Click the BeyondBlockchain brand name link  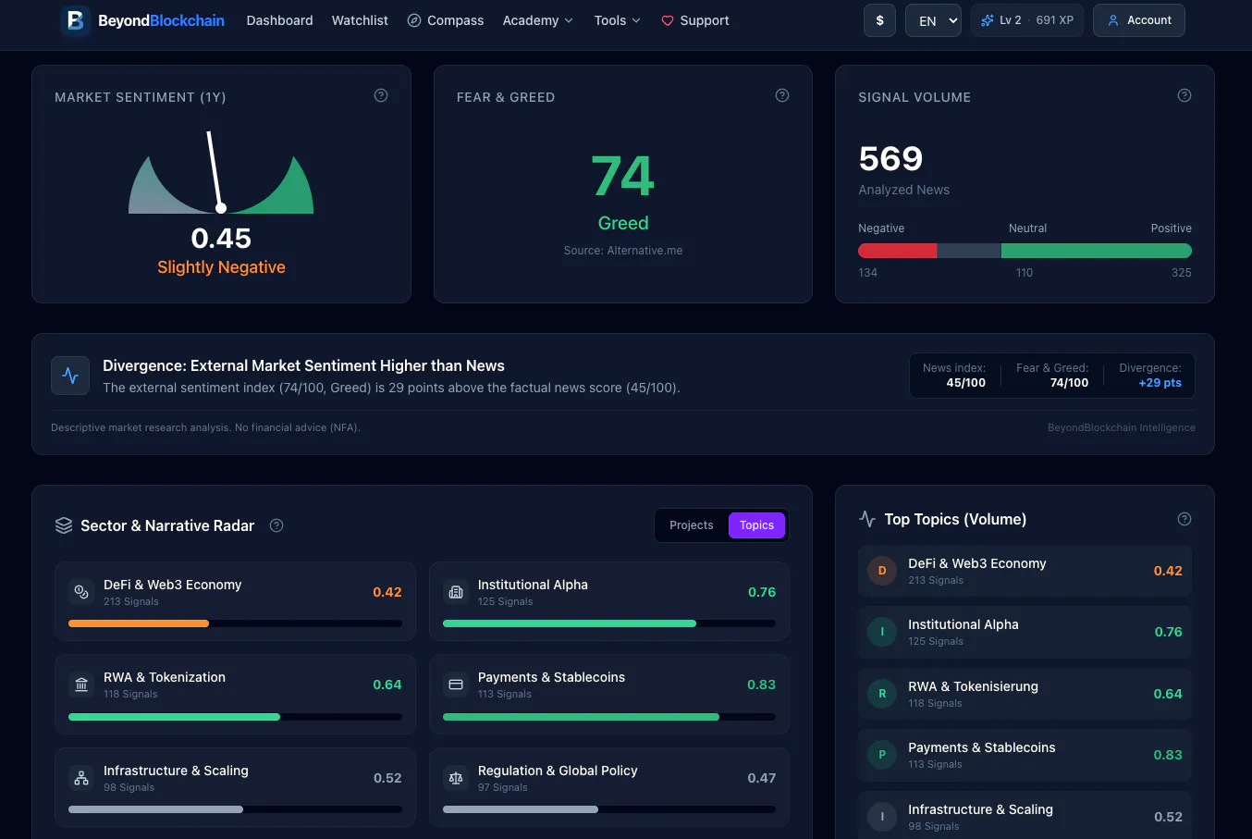click(x=161, y=20)
